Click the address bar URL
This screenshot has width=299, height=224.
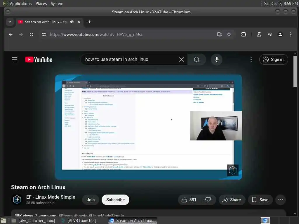96,34
